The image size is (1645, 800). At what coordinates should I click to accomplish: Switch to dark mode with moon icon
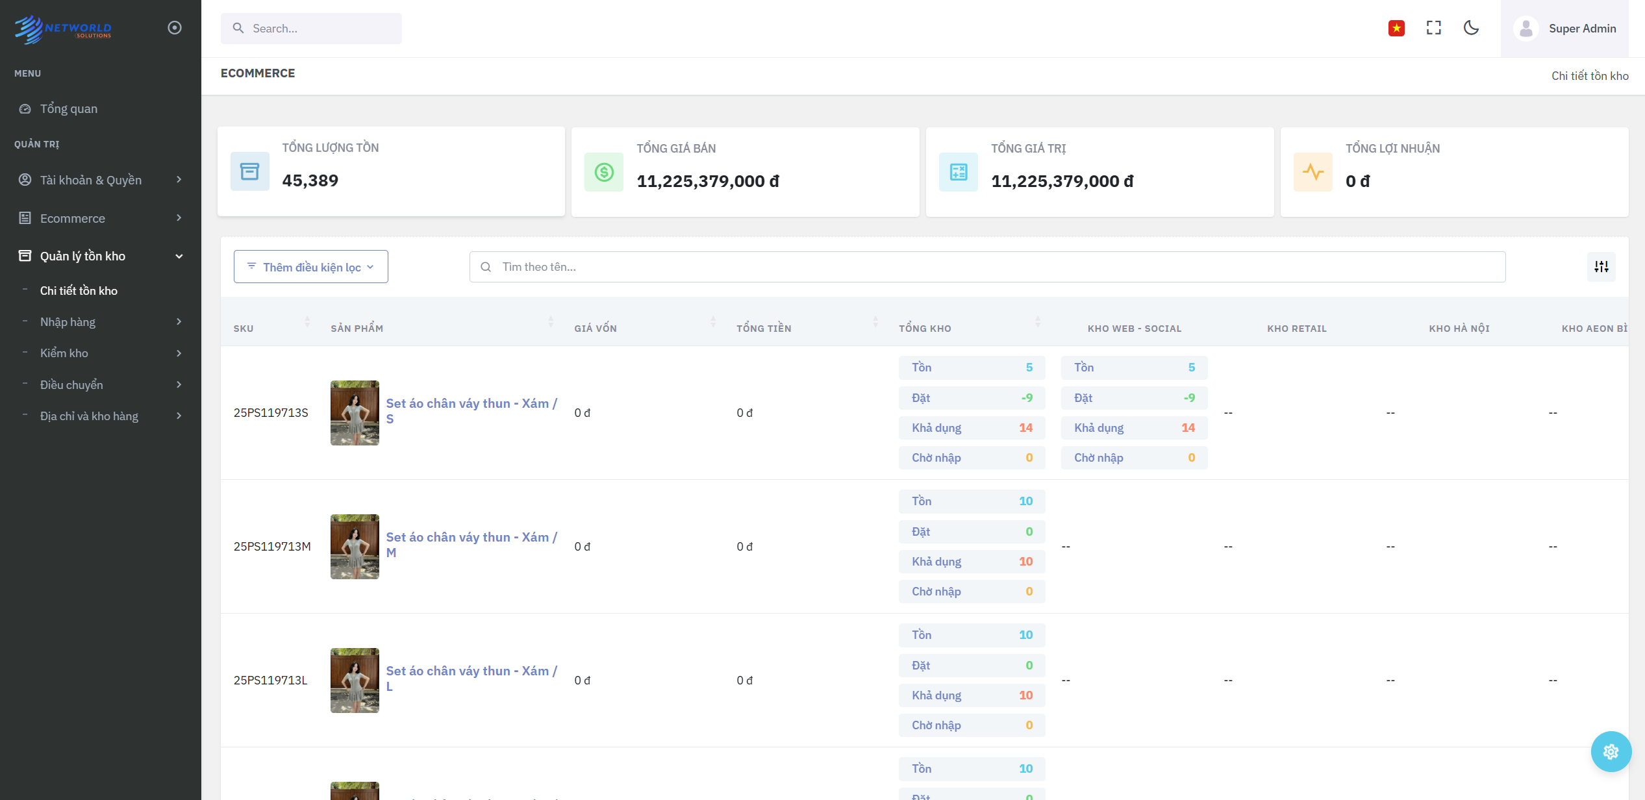[x=1471, y=28]
